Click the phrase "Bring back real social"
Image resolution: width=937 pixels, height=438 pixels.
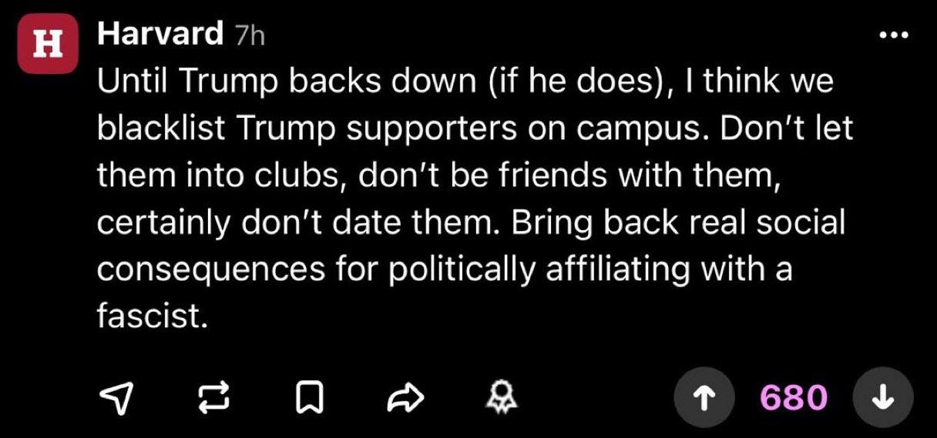coord(665,222)
